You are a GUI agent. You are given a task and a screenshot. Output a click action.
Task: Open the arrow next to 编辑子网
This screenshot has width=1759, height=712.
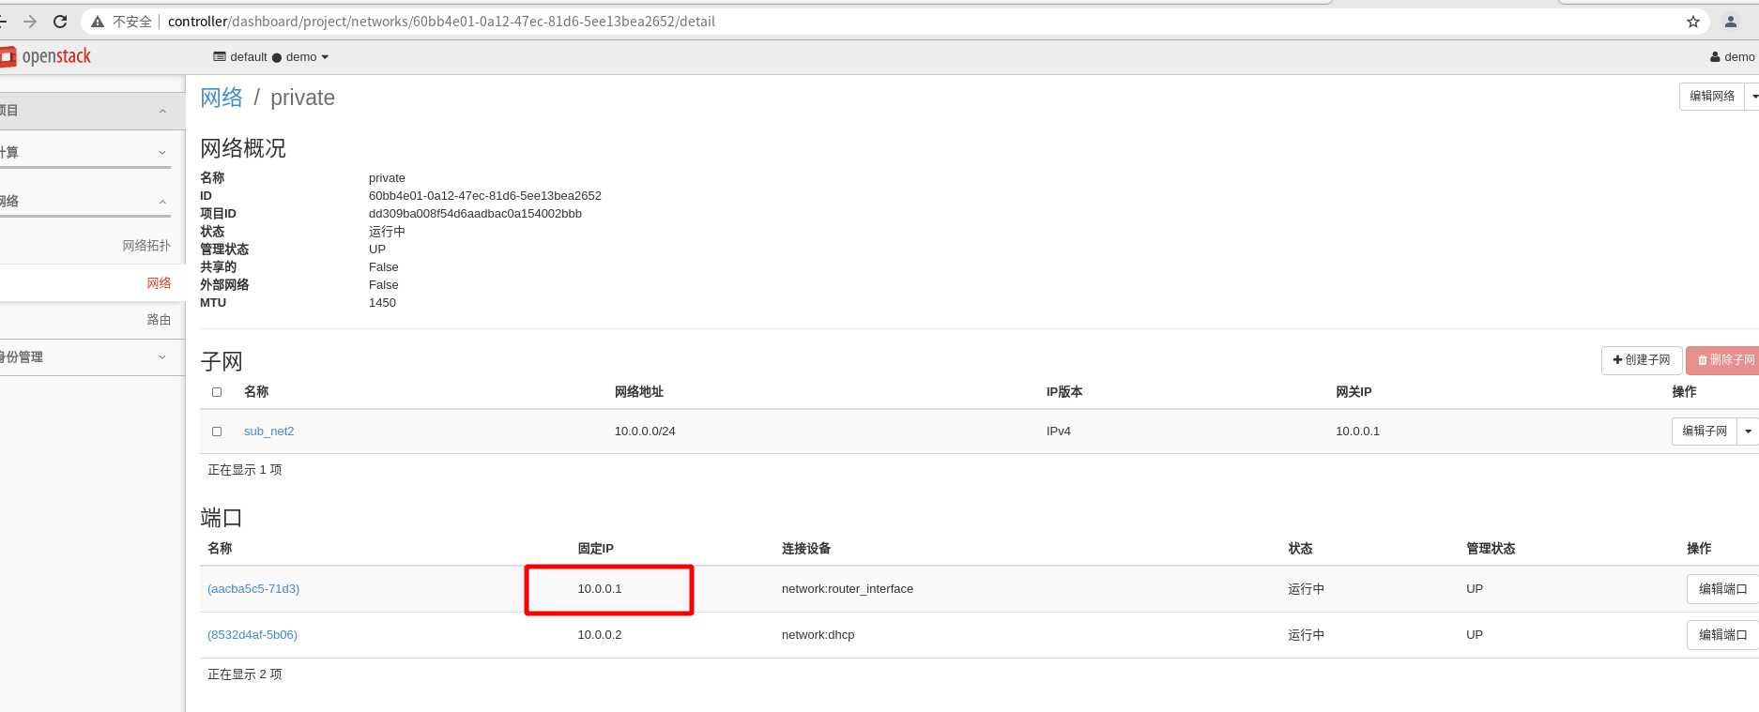pyautogui.click(x=1748, y=432)
